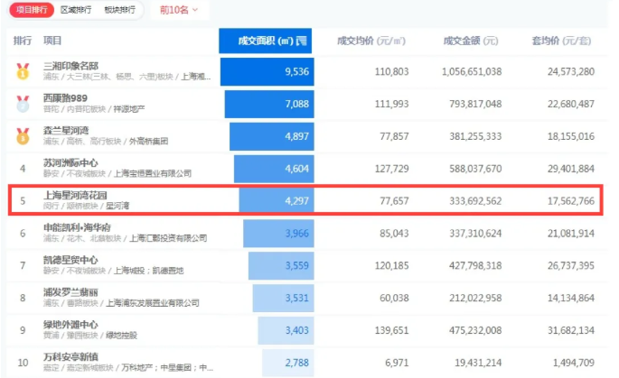
Task: Click the 9,536 area bar
Action: 267,71
